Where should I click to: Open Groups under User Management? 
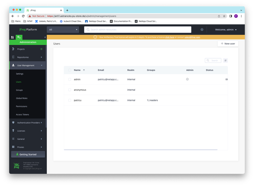coord(19,90)
